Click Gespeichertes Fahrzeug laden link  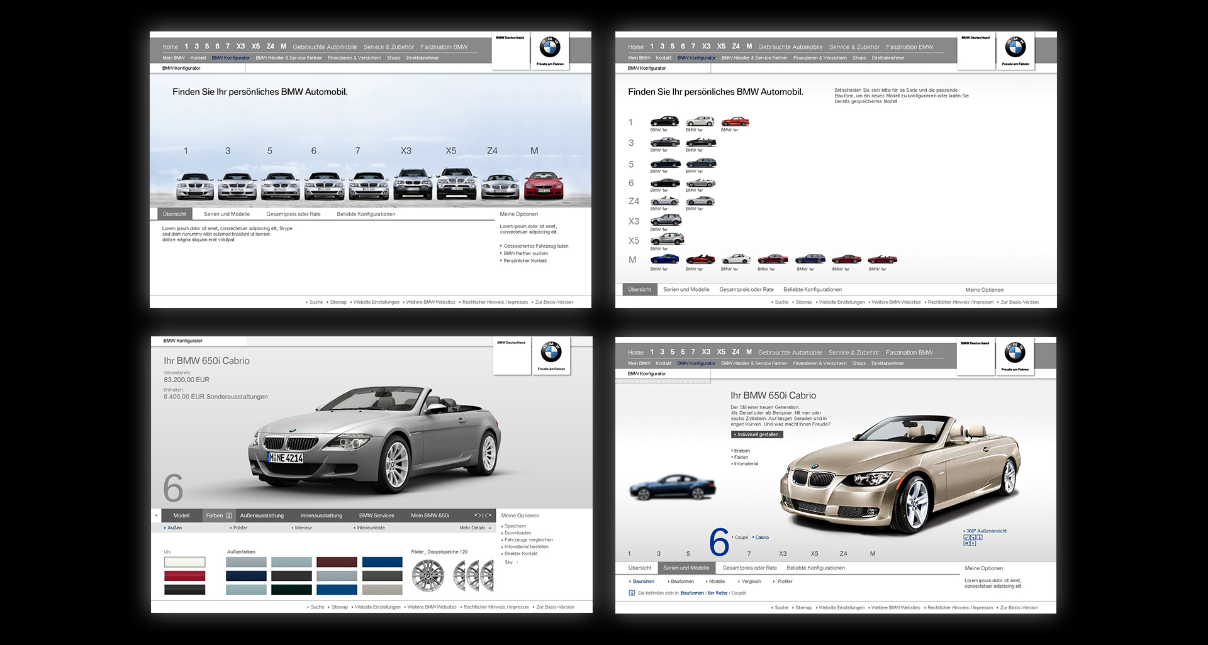point(535,246)
